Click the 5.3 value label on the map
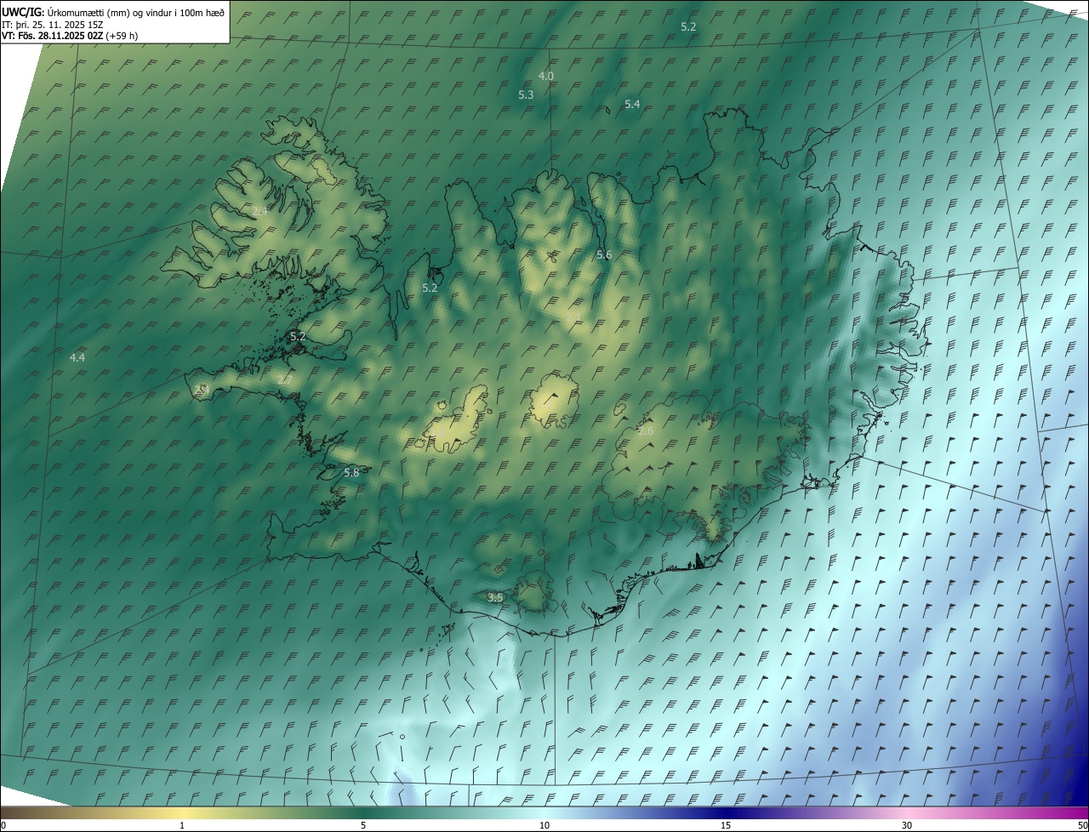This screenshot has height=832, width=1089. 526,94
